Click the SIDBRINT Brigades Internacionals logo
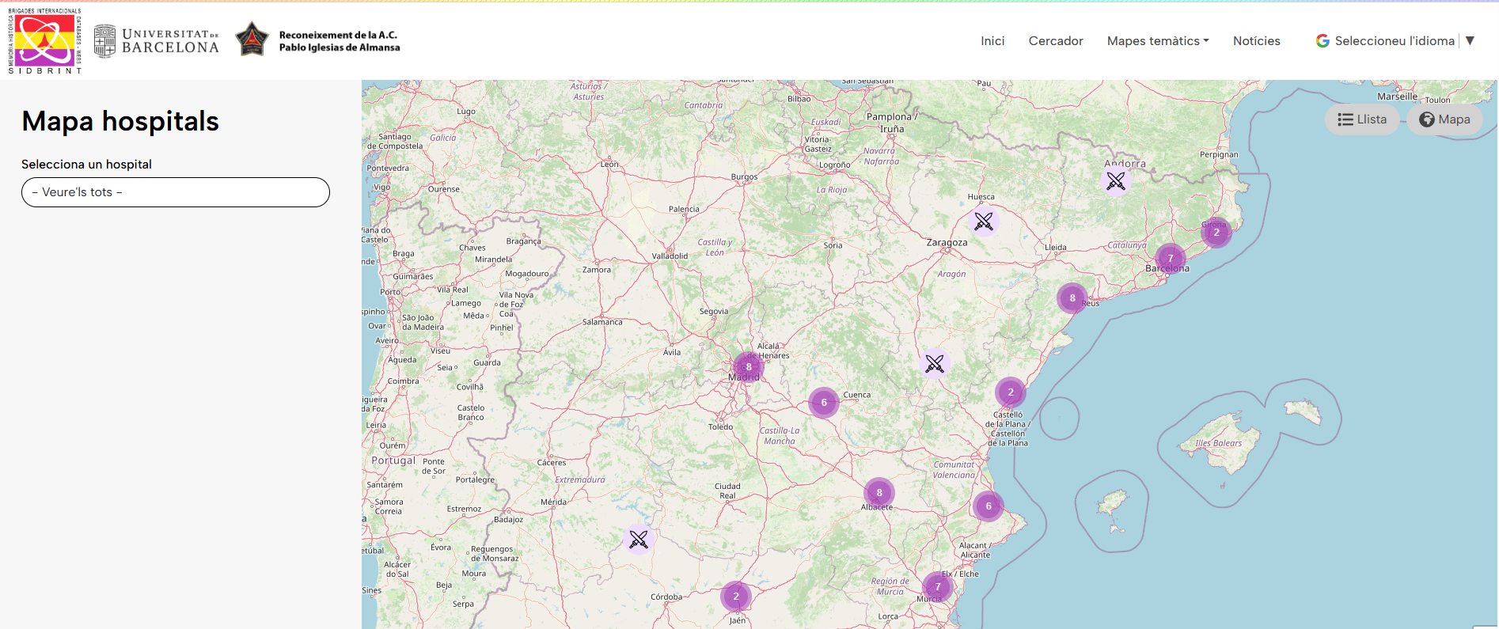1499x629 pixels. coord(45,41)
